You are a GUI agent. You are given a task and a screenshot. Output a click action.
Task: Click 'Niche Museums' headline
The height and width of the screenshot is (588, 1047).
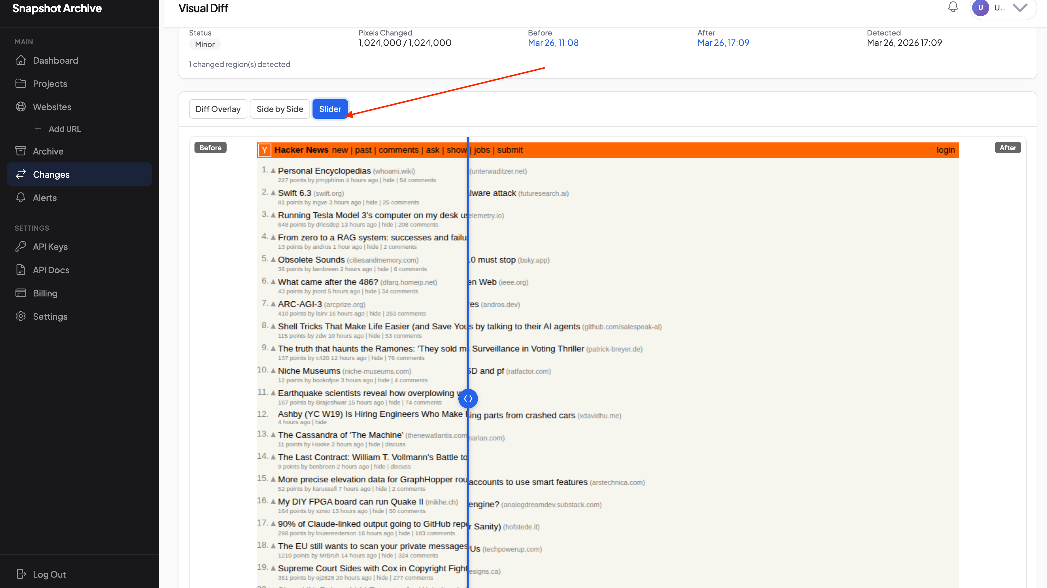point(309,371)
